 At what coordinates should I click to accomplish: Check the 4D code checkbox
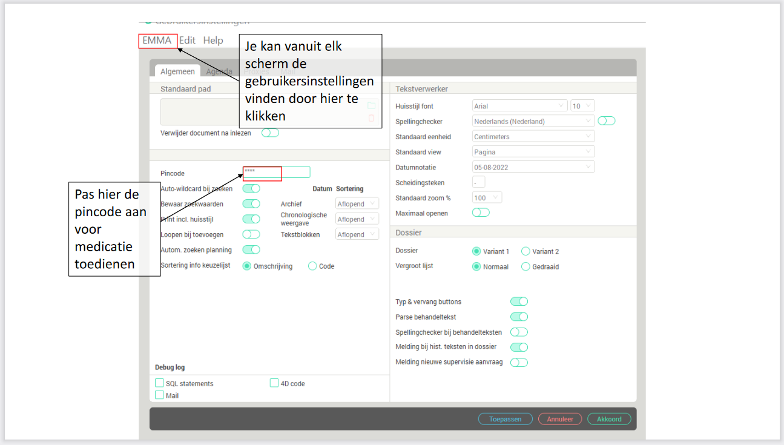(x=274, y=383)
